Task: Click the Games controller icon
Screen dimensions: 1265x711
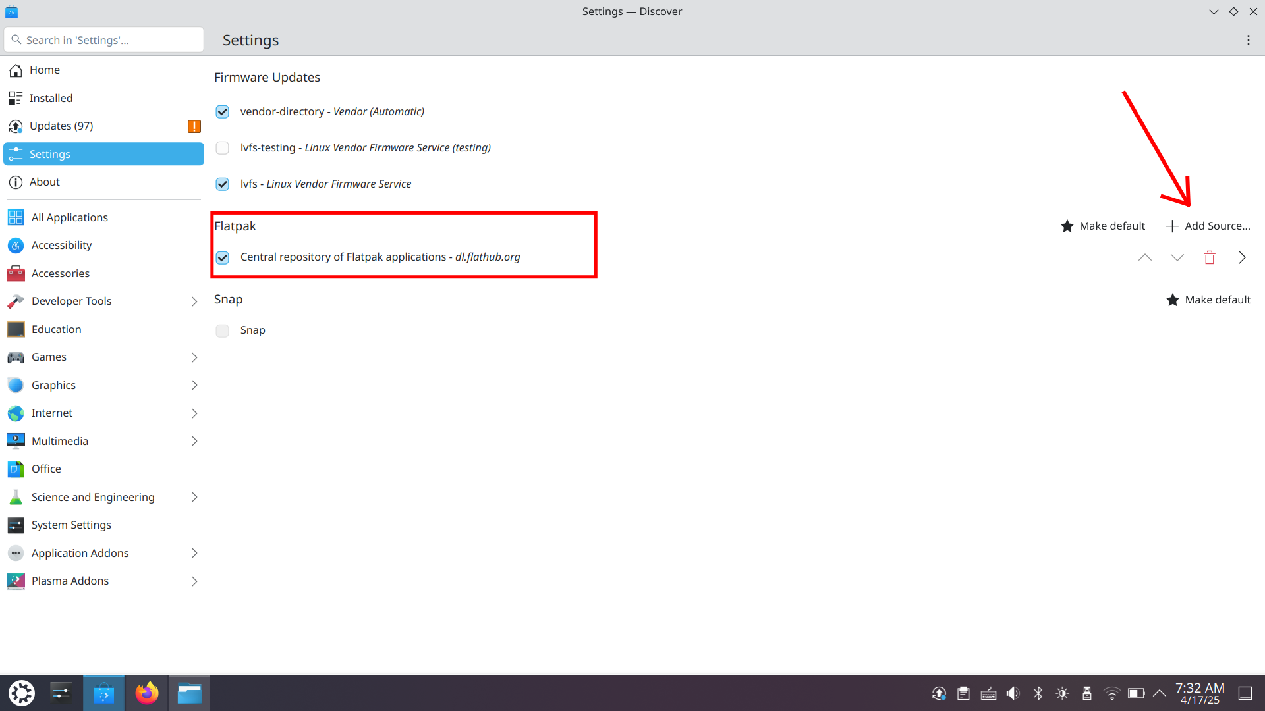Action: click(16, 357)
